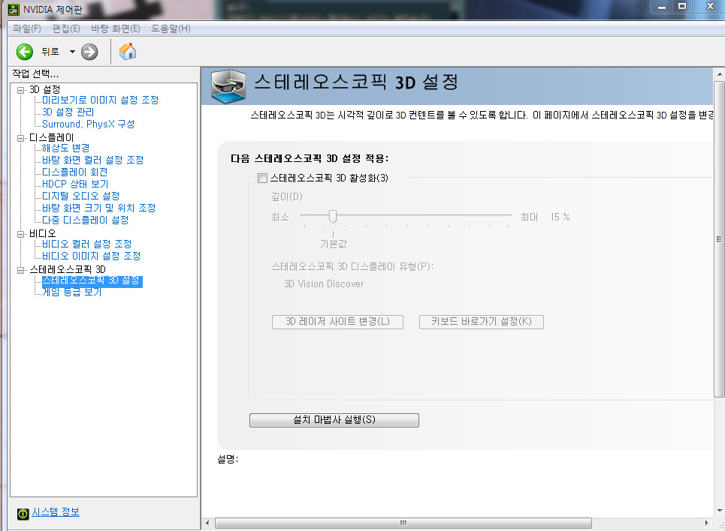Viewport: 725px width, 531px height.
Task: Collapse the 비디오 tree node
Action: coord(20,234)
